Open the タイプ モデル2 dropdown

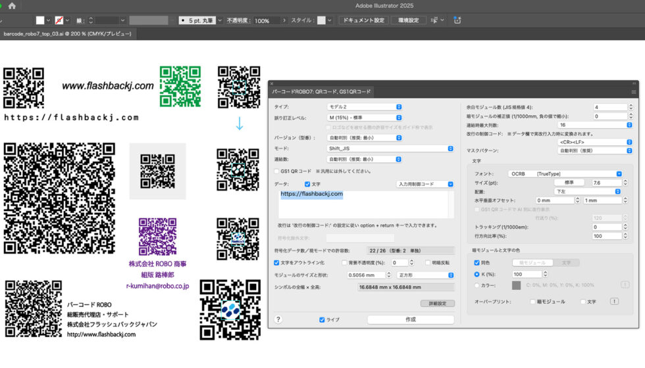coord(364,106)
